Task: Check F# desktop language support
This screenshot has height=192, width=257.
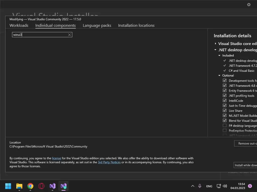Action: click(225, 125)
